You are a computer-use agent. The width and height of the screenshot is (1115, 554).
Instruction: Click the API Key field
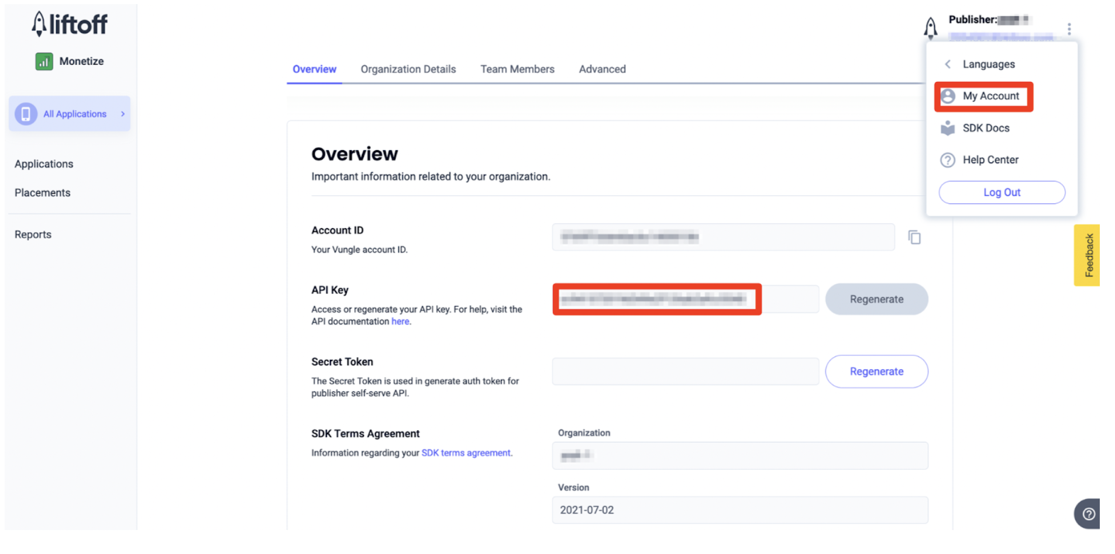click(x=685, y=299)
